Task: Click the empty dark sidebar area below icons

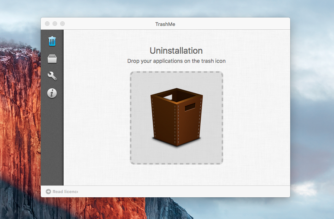Action: [52, 145]
